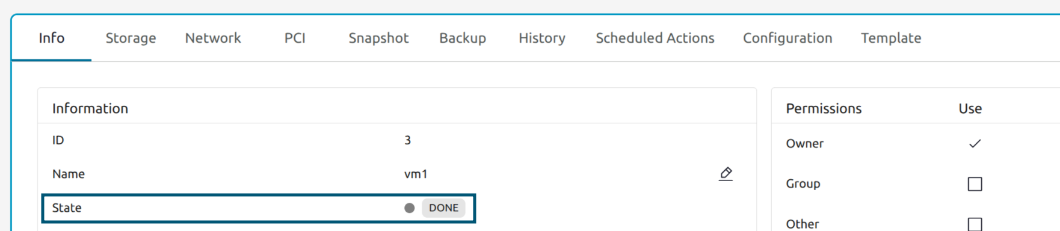The height and width of the screenshot is (231, 1060).
Task: Go to the Snapshot tab
Action: pos(378,38)
